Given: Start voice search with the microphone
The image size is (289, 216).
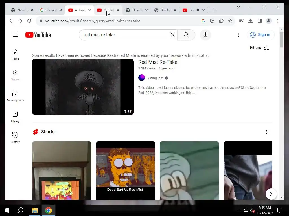Looking at the screenshot, I should [x=205, y=35].
